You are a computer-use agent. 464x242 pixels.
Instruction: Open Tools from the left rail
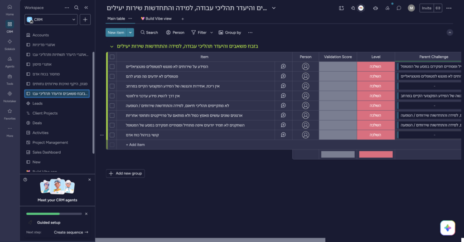point(10,79)
